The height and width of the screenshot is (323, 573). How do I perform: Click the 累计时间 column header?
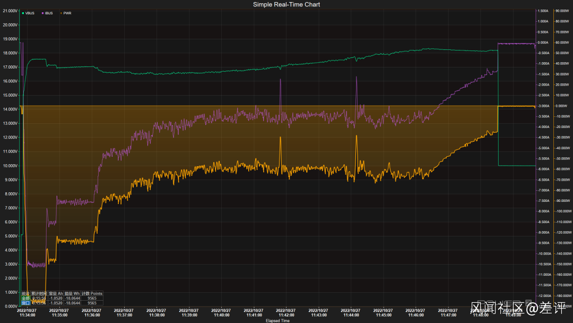(39, 294)
